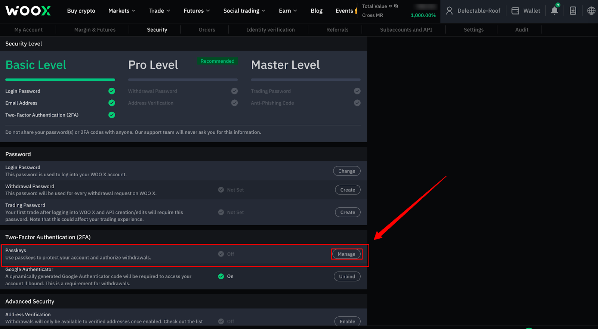This screenshot has height=329, width=598.
Task: Click Manage for Passkeys
Action: (346, 254)
